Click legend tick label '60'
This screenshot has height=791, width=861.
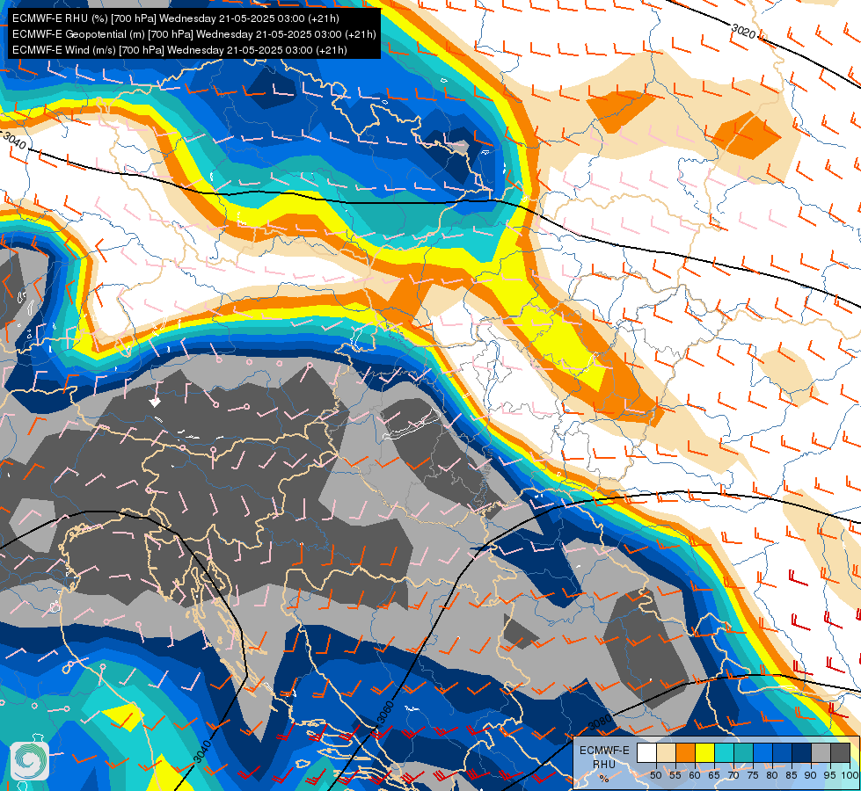coord(695,775)
